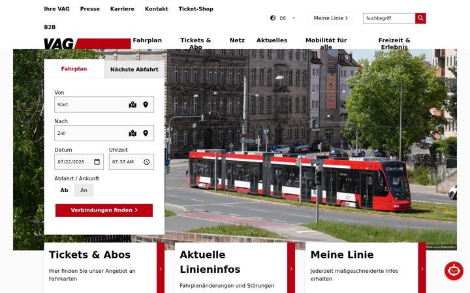Use current location pin in the Von field

coord(146,105)
